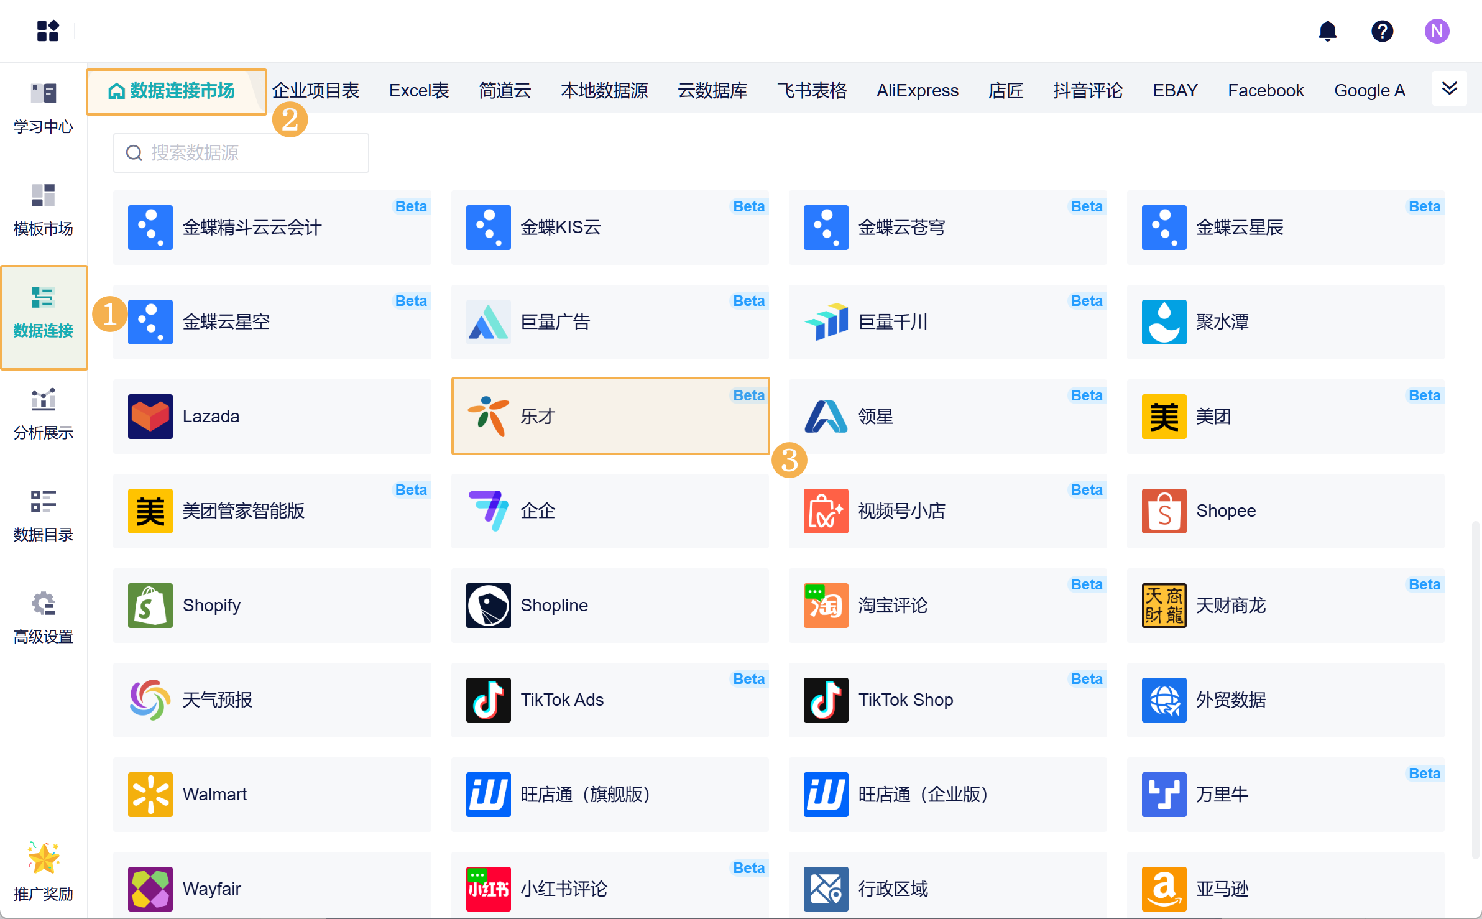Click the vertical scrollbar on the right
This screenshot has width=1482, height=919.
coord(1475,690)
